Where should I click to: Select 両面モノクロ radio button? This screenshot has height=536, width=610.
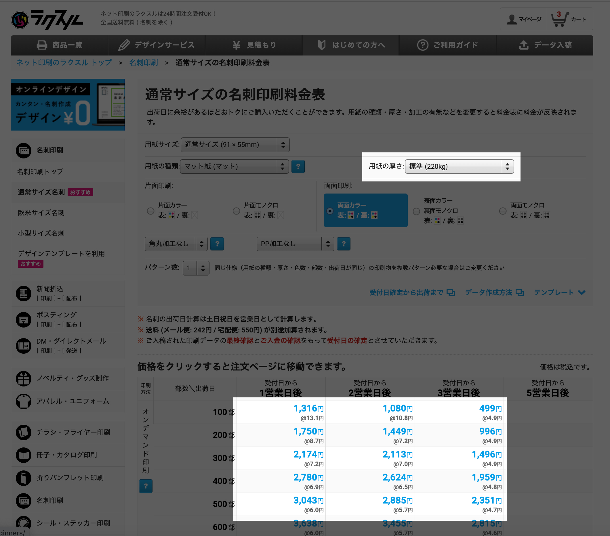[x=503, y=211]
